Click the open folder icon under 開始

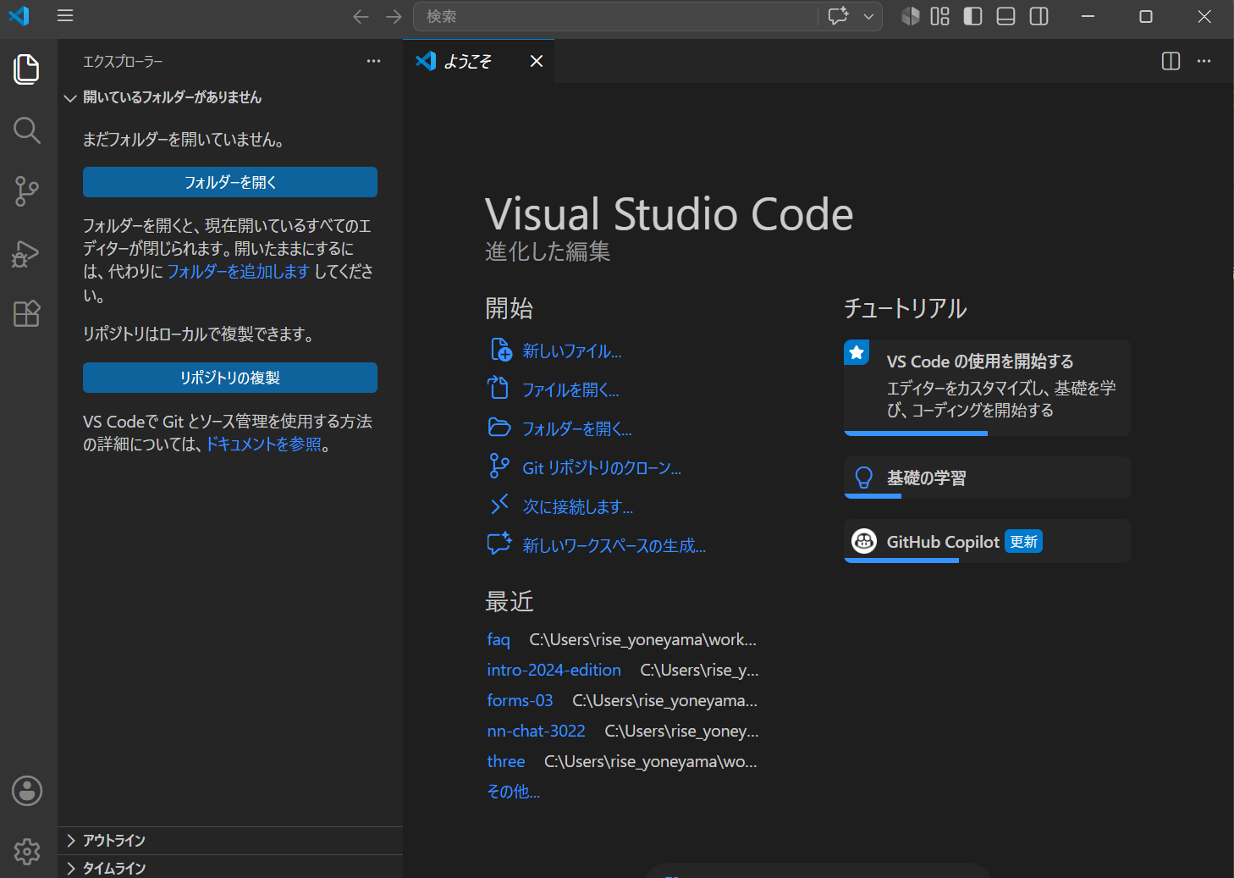coord(499,427)
